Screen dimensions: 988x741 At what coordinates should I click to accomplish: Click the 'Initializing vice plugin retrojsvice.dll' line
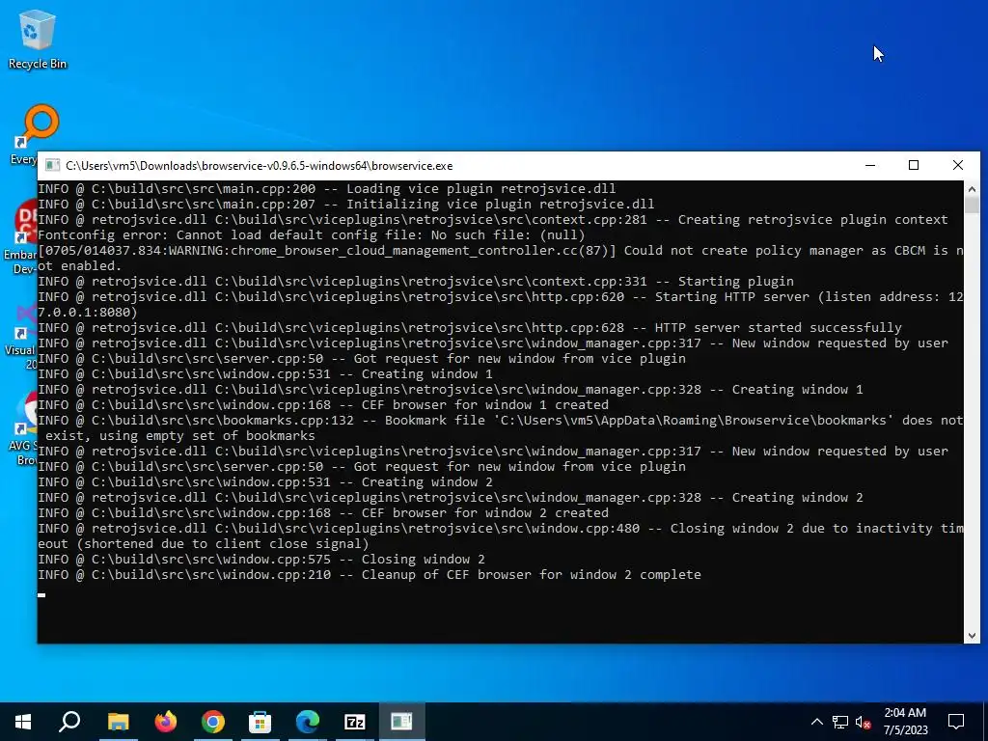pyautogui.click(x=346, y=205)
